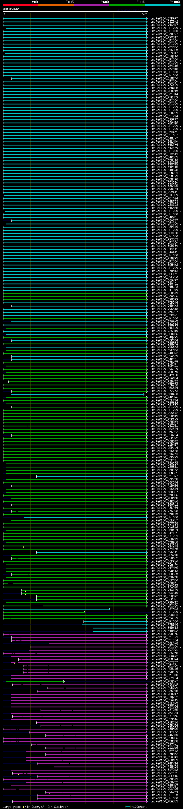183x809 pixels.
Task: Select hit label UniRef100_O60747
Action: tap(164, 220)
